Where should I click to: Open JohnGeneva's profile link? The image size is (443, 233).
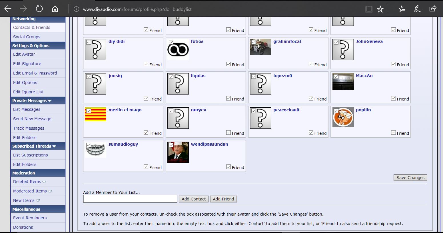click(369, 41)
